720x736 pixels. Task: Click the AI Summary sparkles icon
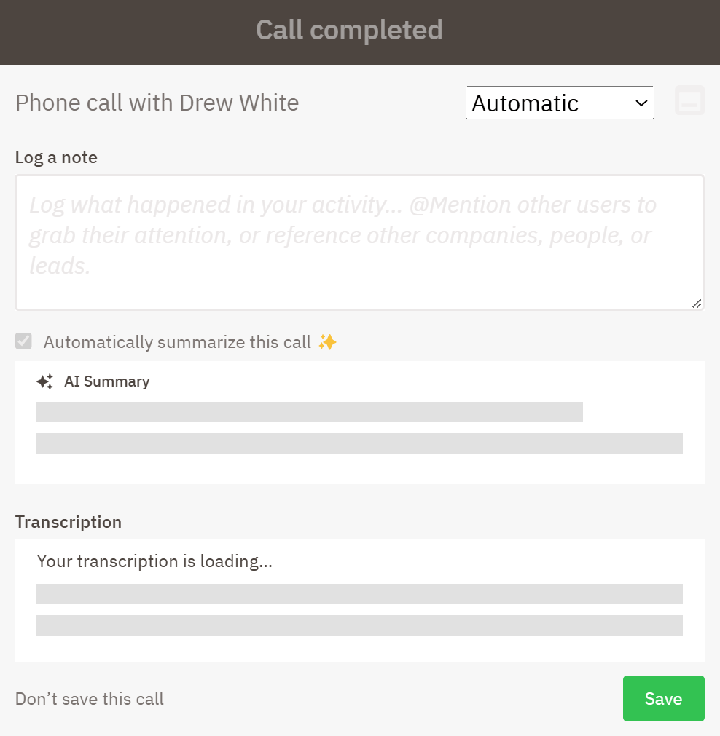[44, 381]
